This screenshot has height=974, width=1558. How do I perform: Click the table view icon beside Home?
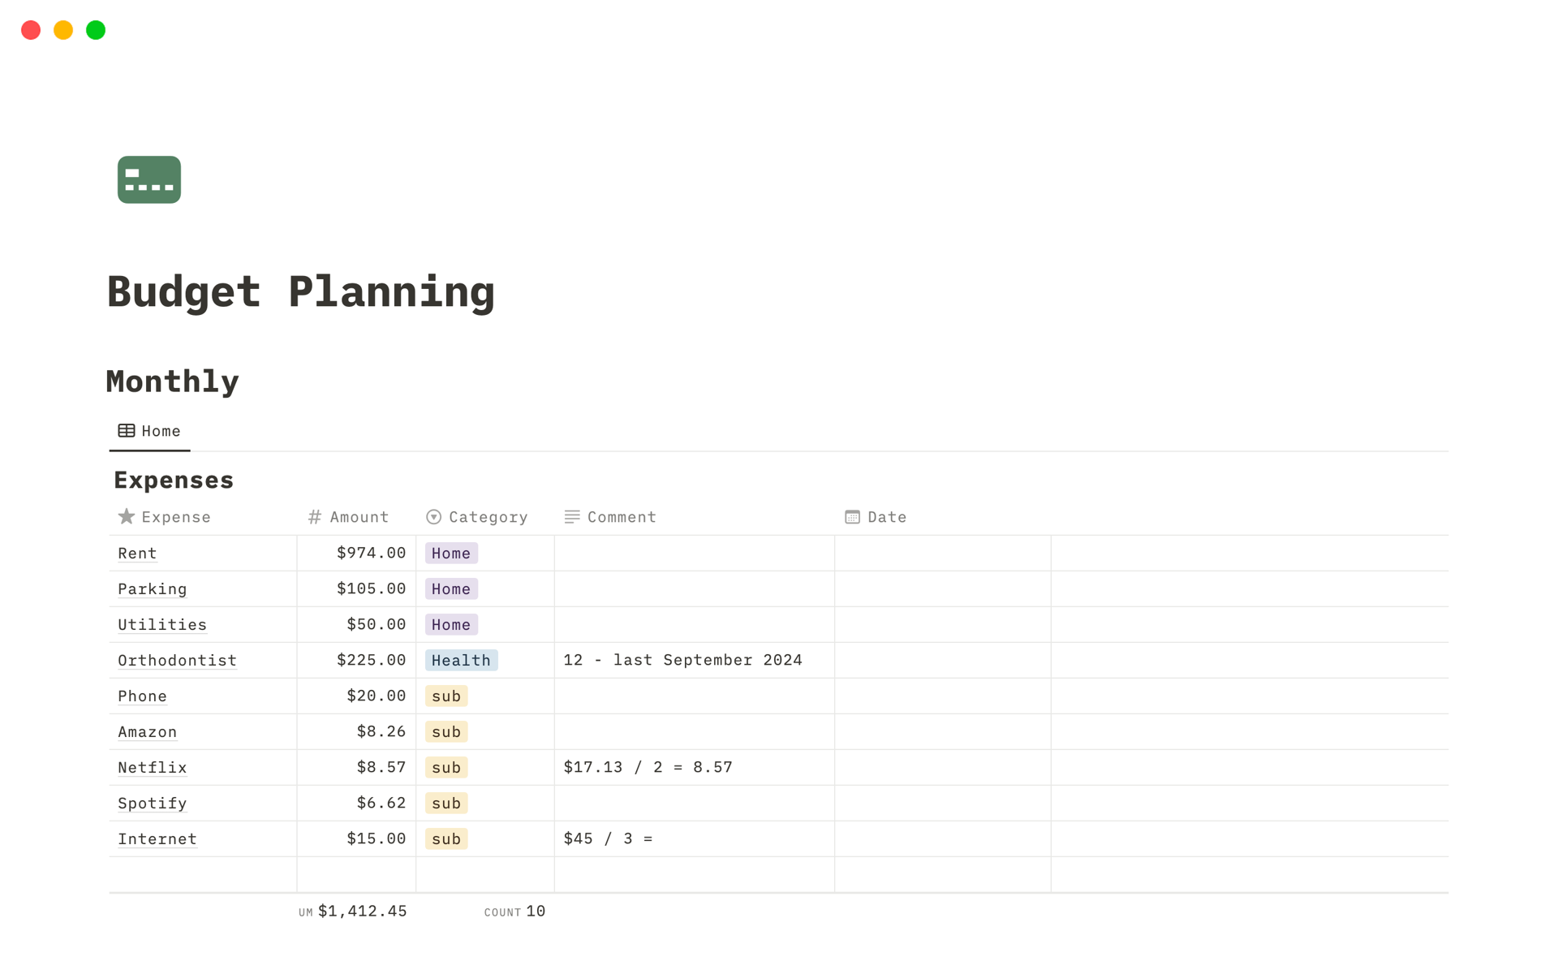click(x=125, y=430)
